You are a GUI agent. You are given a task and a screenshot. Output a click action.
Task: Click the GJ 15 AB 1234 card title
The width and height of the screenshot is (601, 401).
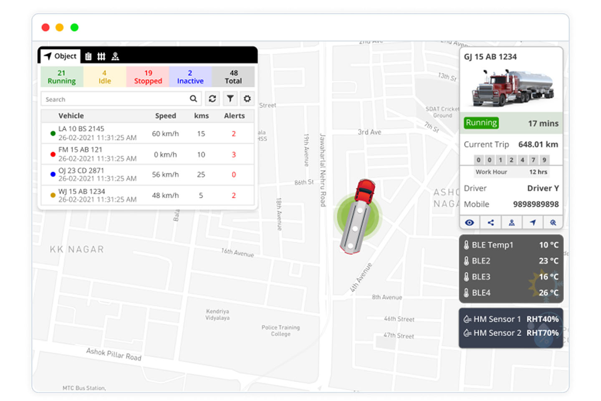490,57
